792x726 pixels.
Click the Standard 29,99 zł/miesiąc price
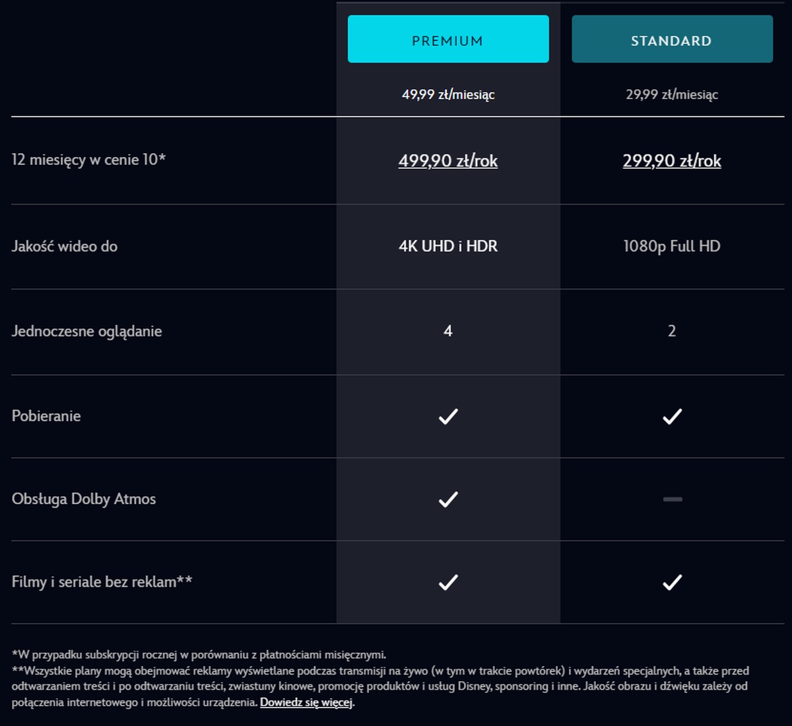point(672,94)
